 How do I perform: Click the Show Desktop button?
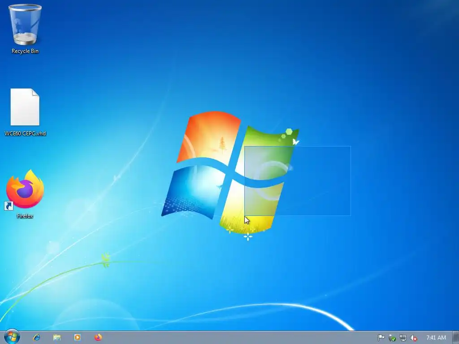pos(456,338)
